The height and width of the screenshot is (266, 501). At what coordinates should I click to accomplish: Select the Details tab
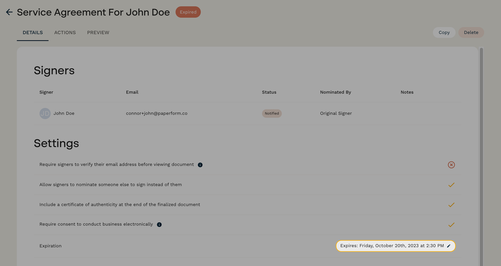click(x=32, y=32)
